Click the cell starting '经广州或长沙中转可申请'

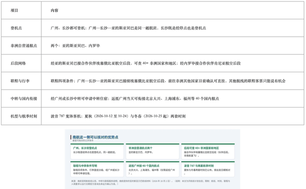172,98
